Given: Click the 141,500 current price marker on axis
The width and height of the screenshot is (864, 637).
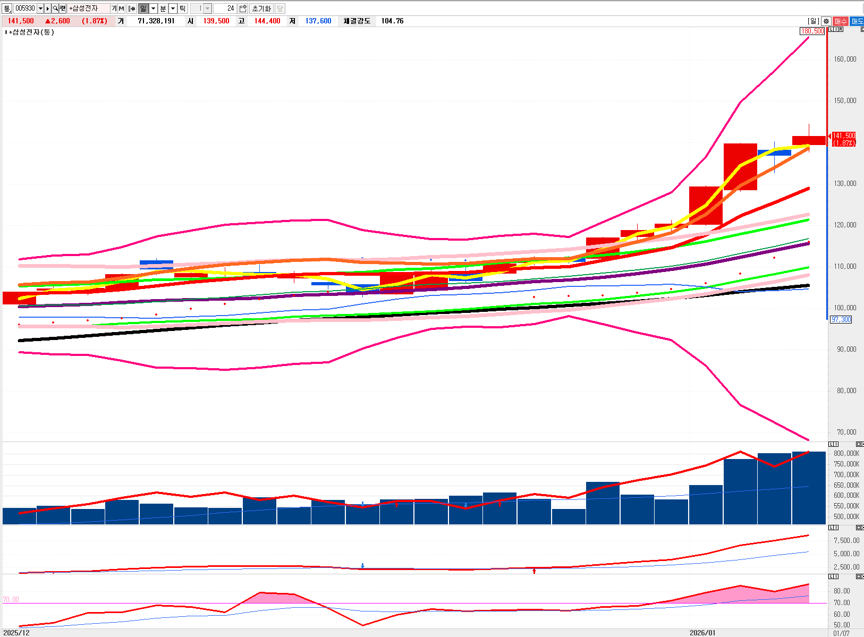Looking at the screenshot, I should (843, 139).
